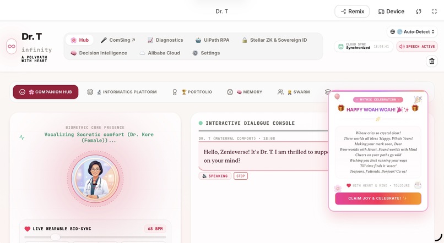This screenshot has height=243, width=444.
Task: Open the Settings gear item
Action: pyautogui.click(x=206, y=53)
